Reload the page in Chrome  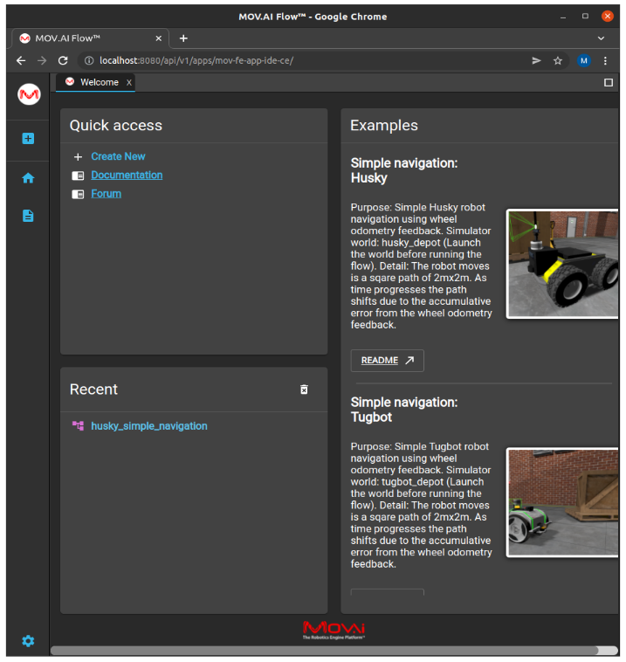coord(63,61)
